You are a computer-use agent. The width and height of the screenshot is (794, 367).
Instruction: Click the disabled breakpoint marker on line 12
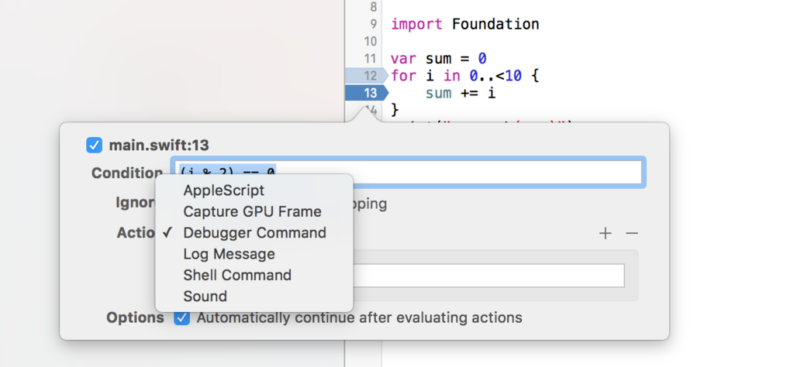pos(364,75)
